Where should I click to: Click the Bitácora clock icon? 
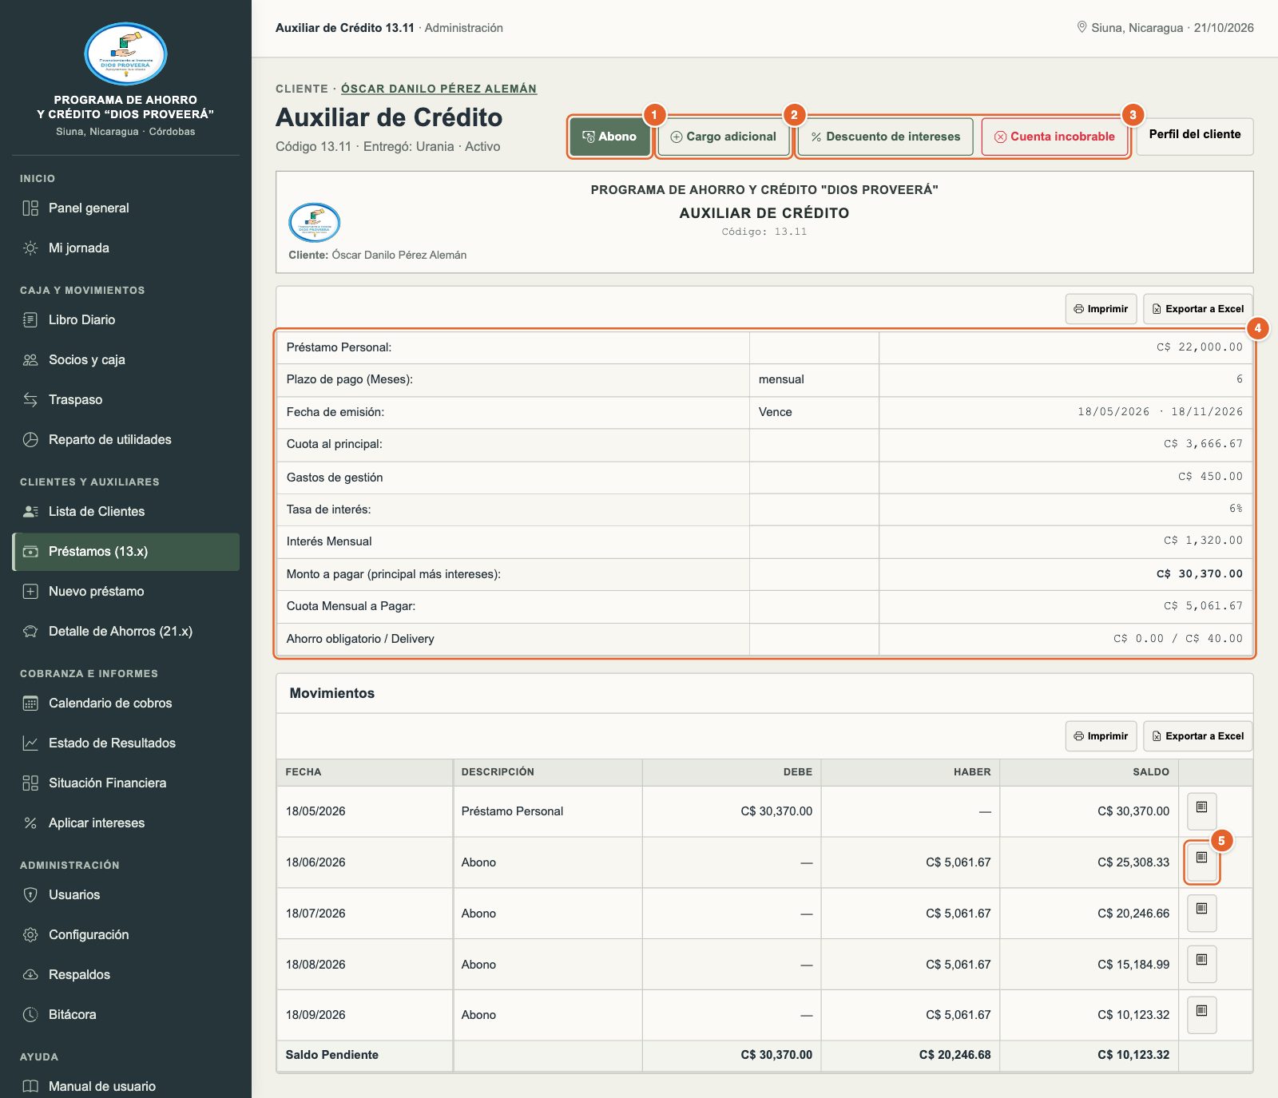coord(30,1014)
